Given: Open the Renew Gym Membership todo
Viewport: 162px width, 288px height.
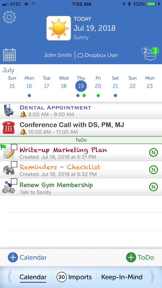Looking at the screenshot, I should [x=81, y=187].
